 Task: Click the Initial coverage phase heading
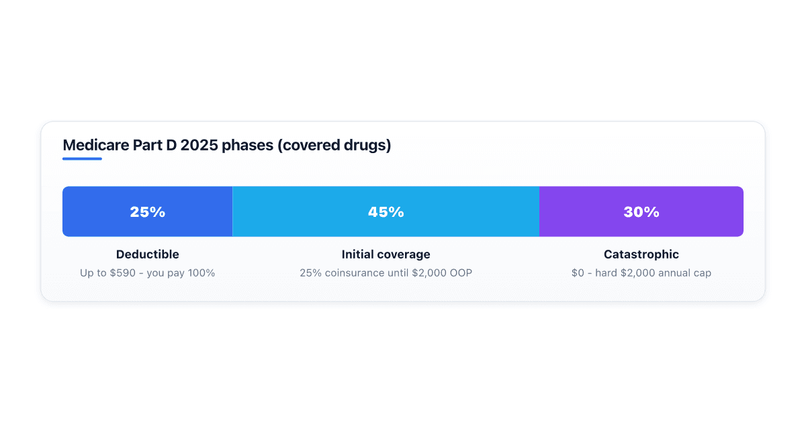[x=386, y=254]
